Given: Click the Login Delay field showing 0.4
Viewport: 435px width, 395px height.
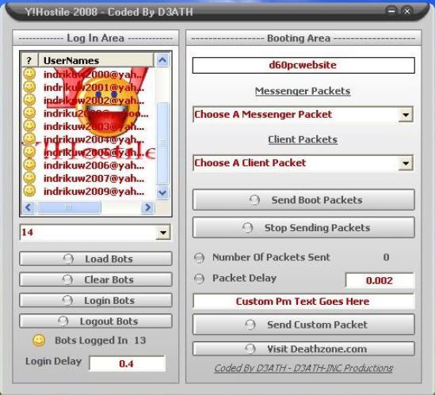Looking at the screenshot, I should point(127,363).
